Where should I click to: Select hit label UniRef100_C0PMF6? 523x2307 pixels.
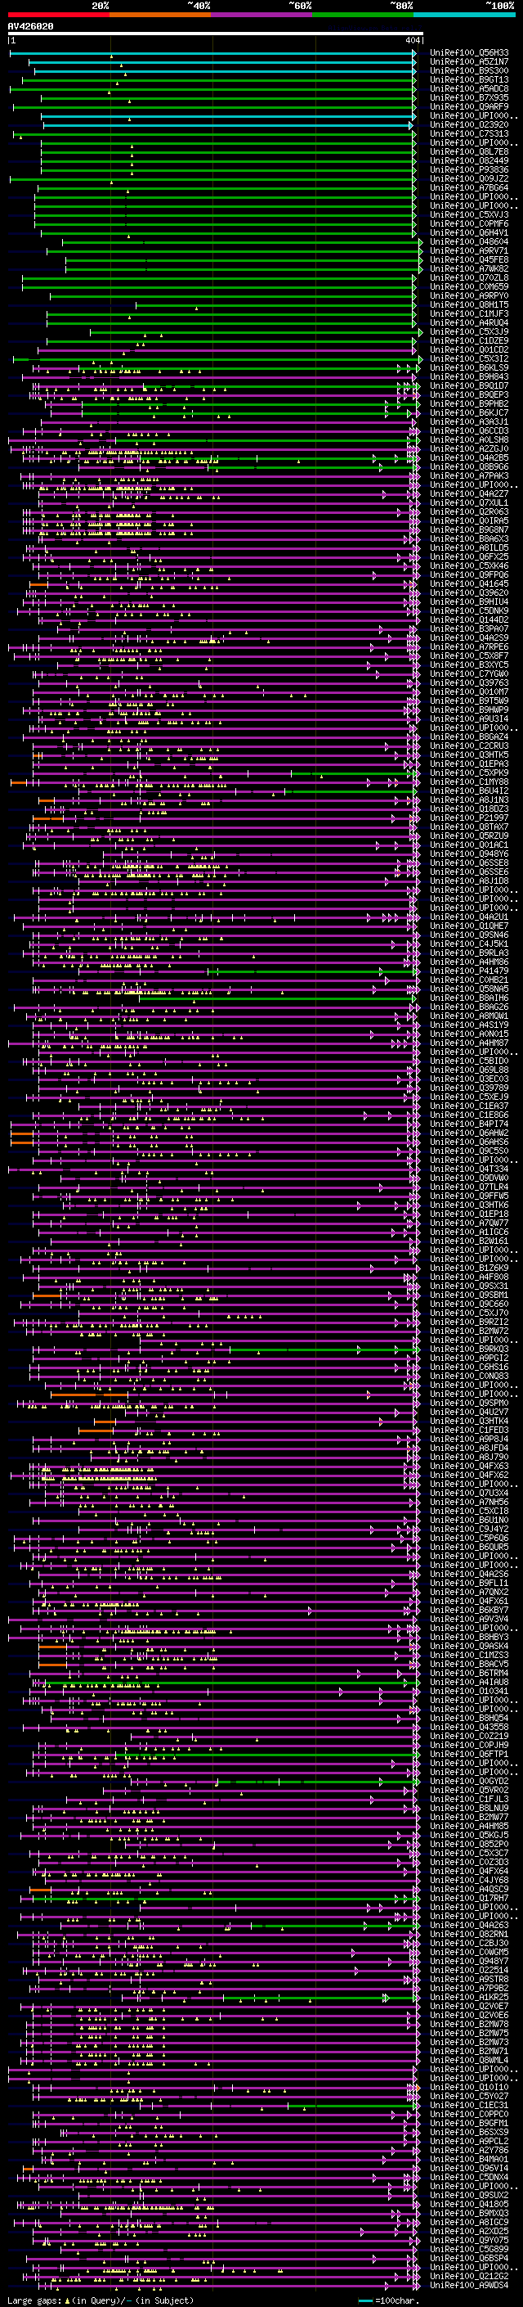(469, 224)
